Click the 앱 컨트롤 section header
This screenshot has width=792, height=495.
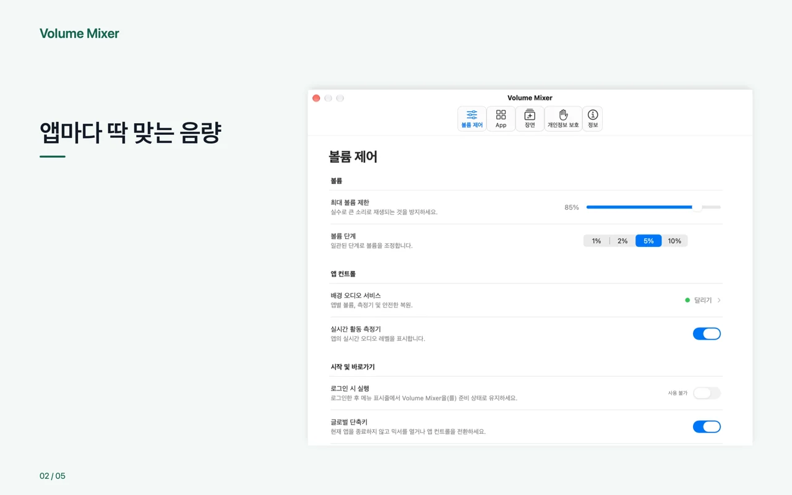(x=343, y=274)
